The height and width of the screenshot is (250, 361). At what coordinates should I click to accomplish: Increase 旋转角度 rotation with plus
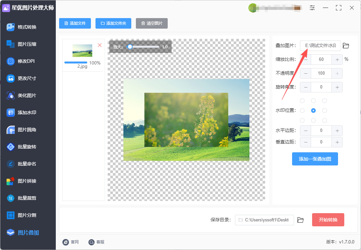pyautogui.click(x=337, y=87)
